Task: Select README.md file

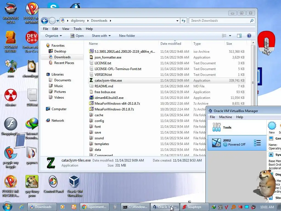Action: 104,86
